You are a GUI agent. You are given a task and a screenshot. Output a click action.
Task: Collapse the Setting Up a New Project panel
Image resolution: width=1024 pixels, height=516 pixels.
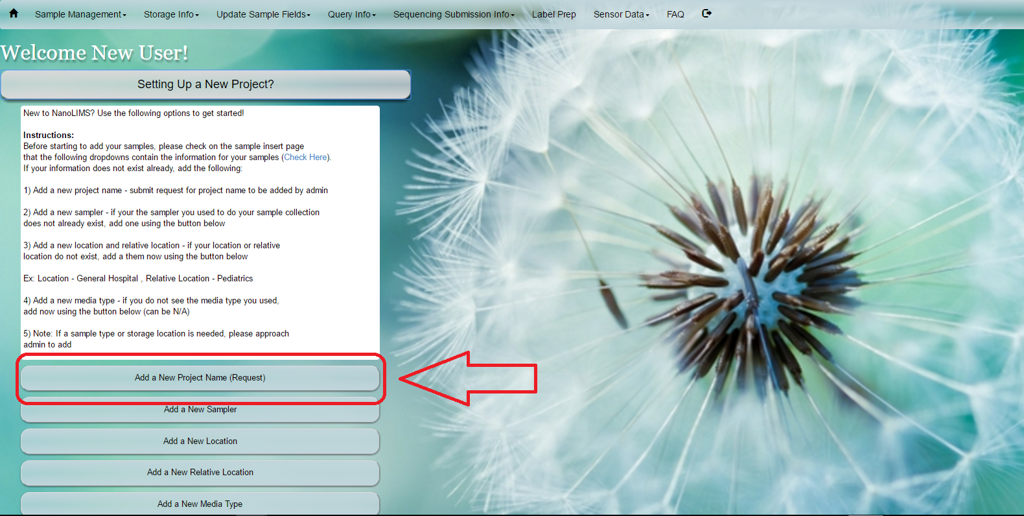pos(205,84)
